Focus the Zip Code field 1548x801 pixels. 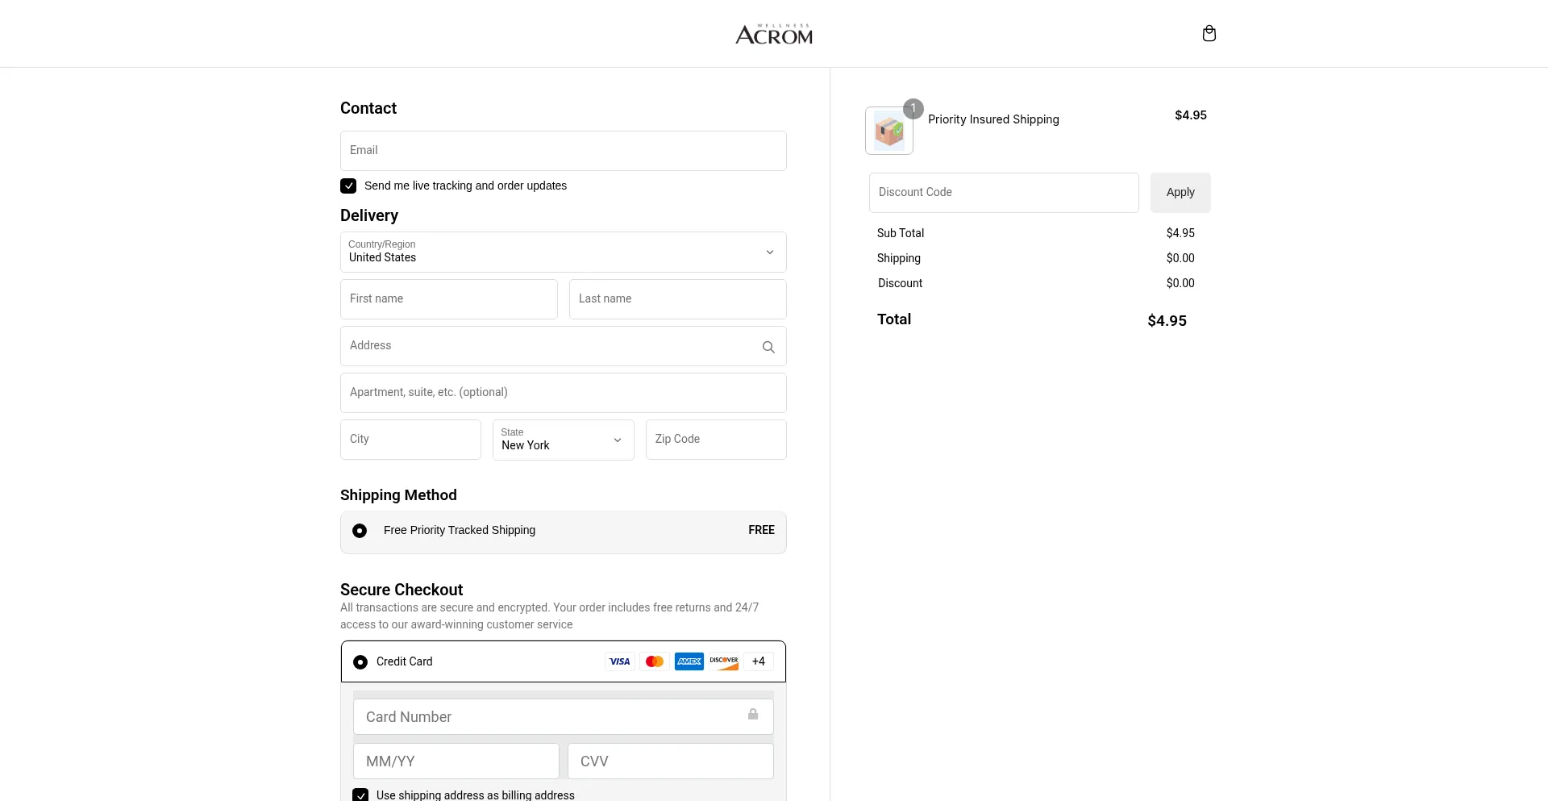point(716,440)
